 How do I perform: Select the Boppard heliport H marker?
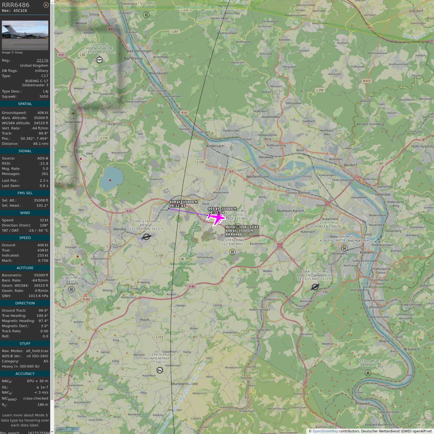(x=368, y=373)
